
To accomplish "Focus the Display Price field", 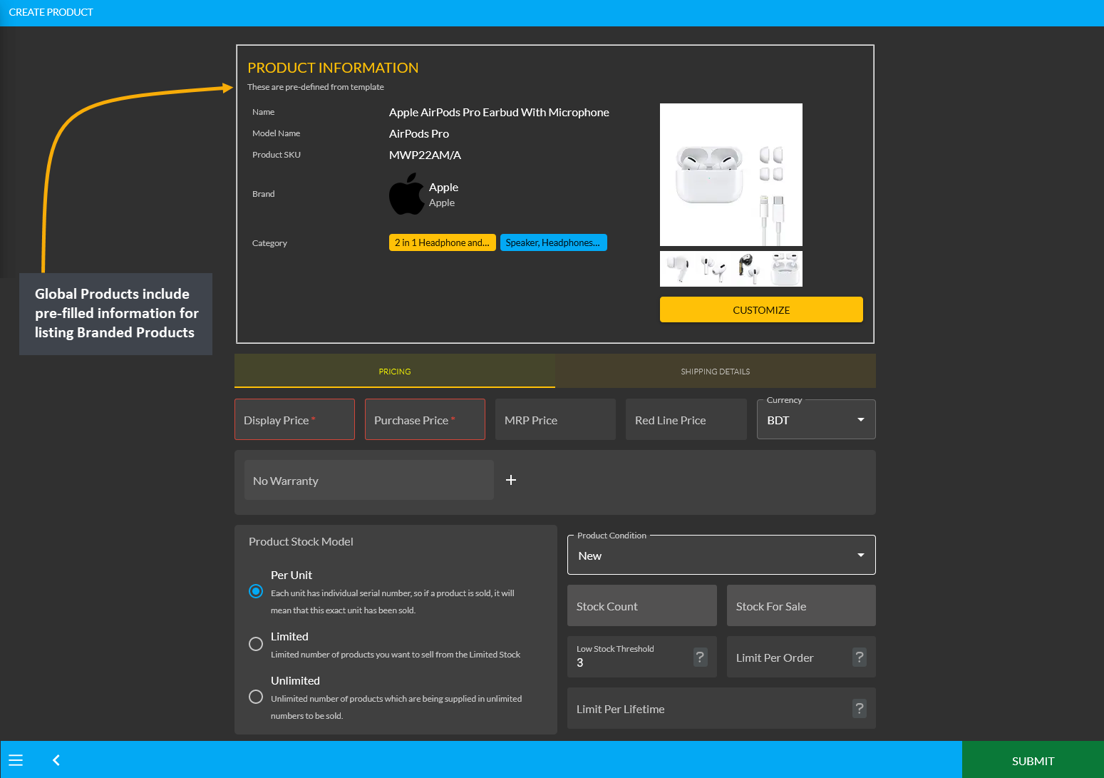I will pyautogui.click(x=294, y=419).
